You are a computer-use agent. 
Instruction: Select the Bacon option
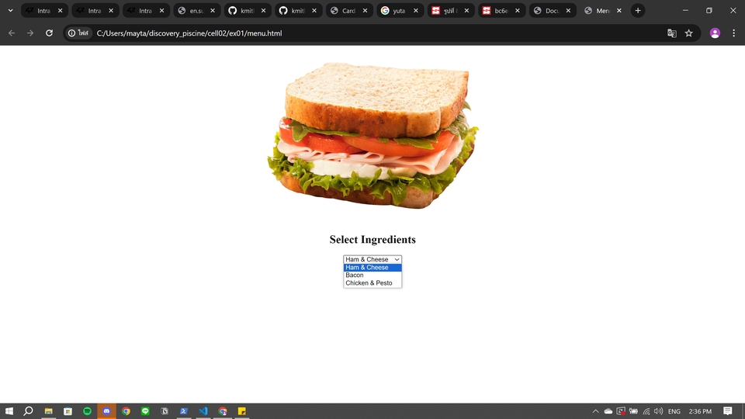[x=372, y=275]
